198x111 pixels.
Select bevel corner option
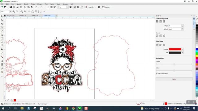click(x=164, y=36)
